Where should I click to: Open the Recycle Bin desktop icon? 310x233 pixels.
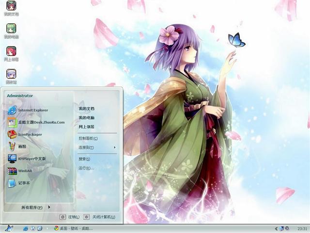11,76
